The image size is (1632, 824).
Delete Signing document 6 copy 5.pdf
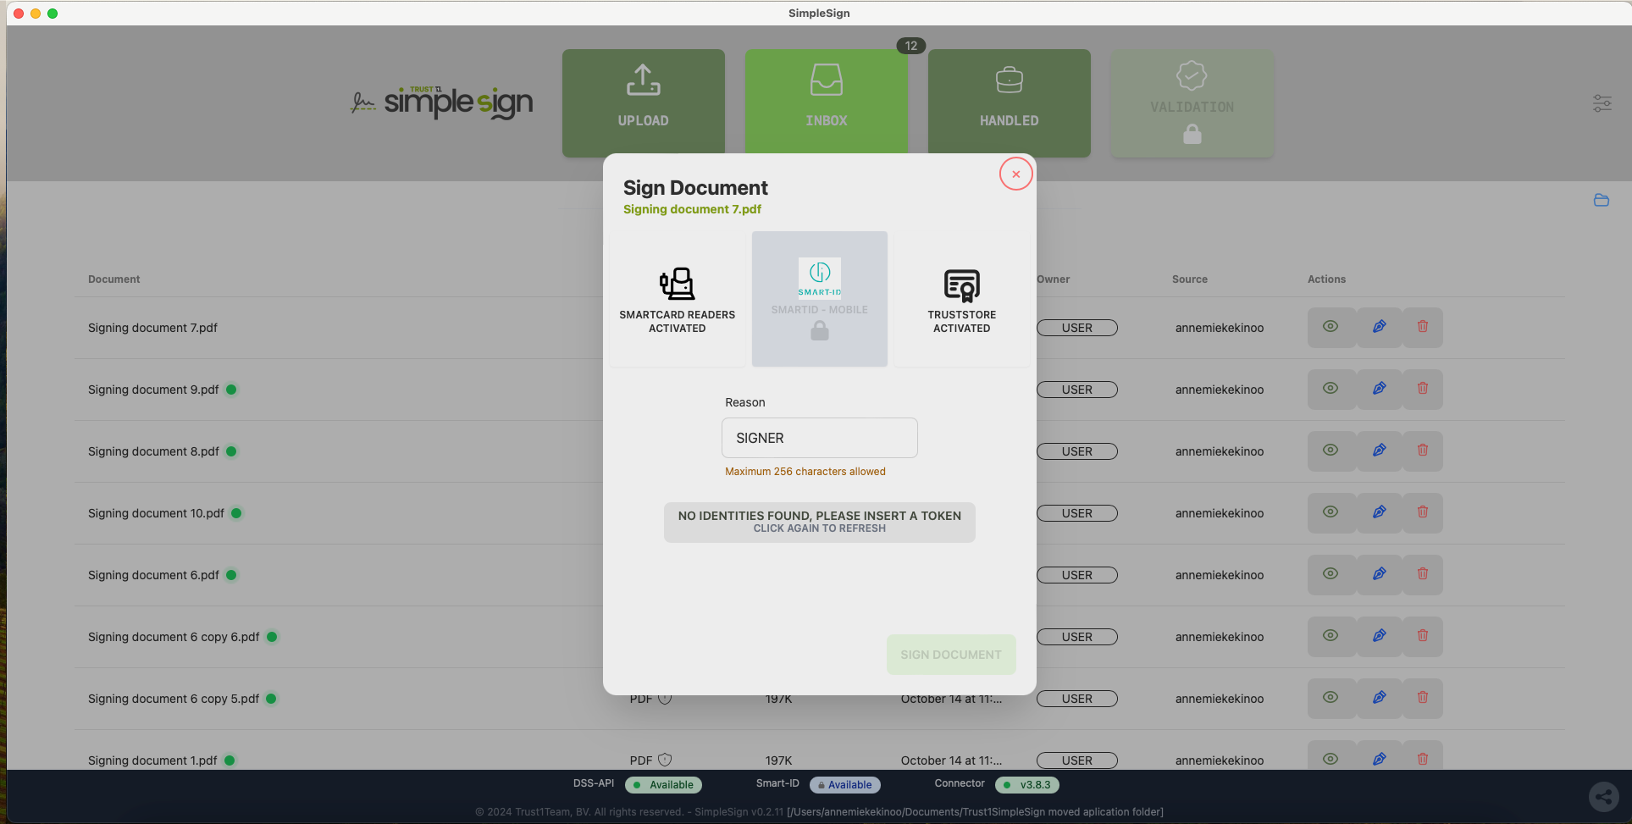[1423, 698]
